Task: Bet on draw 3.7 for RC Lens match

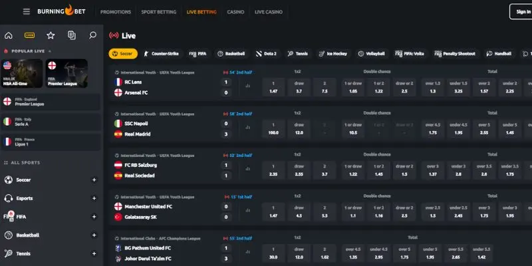Action: [299, 87]
